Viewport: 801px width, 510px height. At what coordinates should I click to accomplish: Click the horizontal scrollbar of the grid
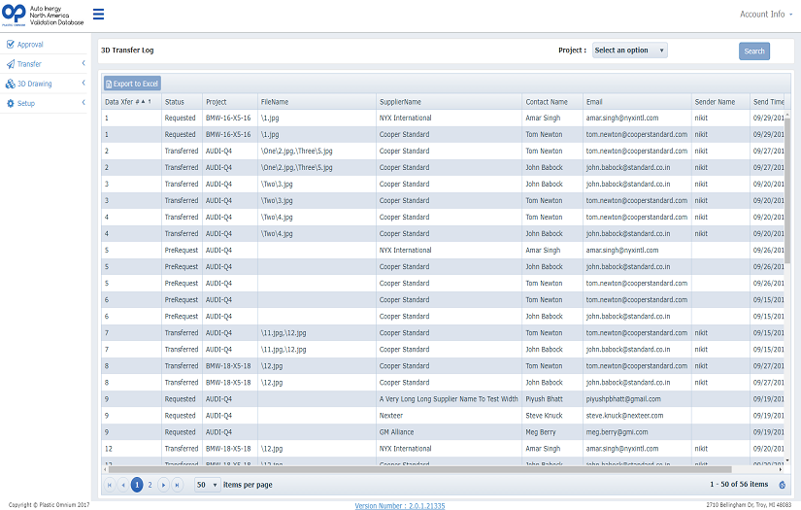click(x=419, y=469)
